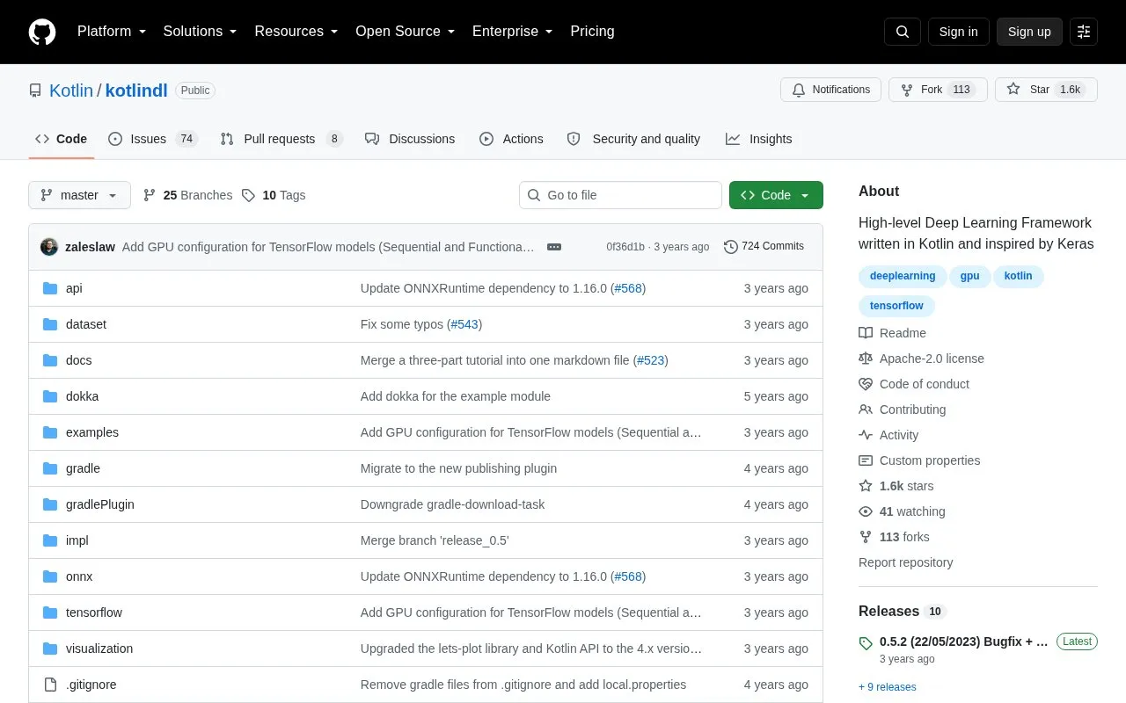Open the master branch selector
The image size is (1126, 703).
(x=79, y=195)
